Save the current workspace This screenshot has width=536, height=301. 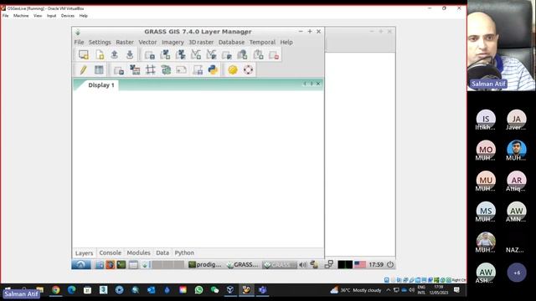130,54
